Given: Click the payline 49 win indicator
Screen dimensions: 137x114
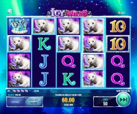Looking at the screenshot, I should click(x=23, y=91).
